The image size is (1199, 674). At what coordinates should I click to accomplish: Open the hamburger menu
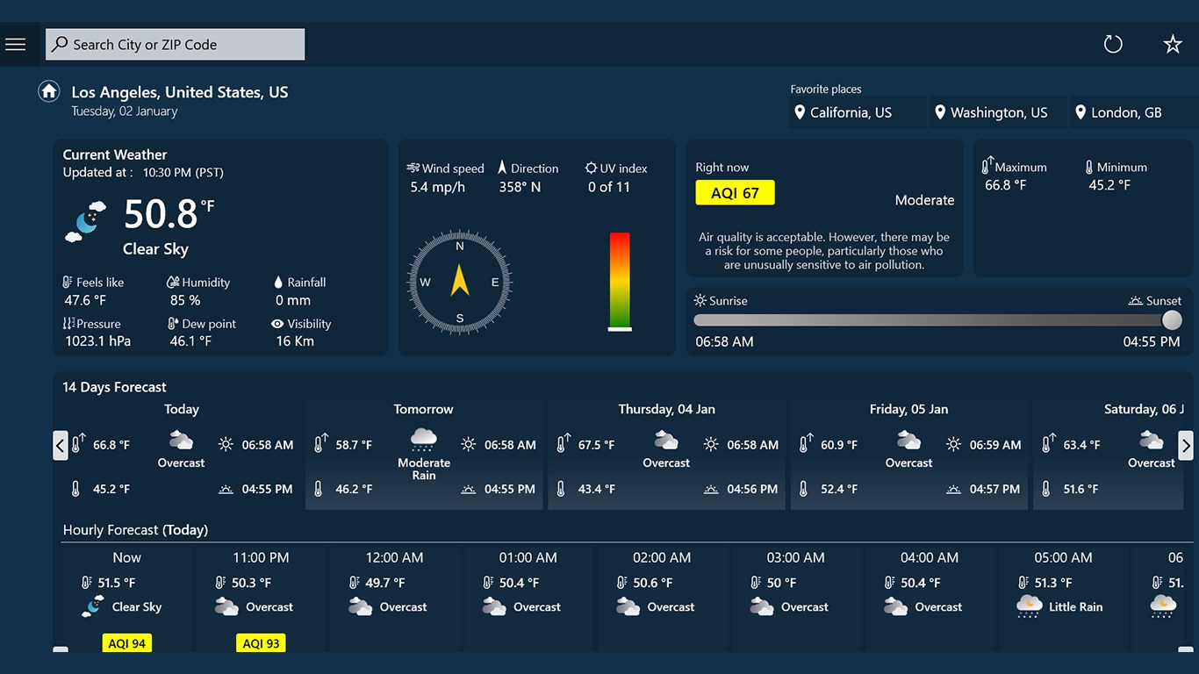[x=16, y=44]
